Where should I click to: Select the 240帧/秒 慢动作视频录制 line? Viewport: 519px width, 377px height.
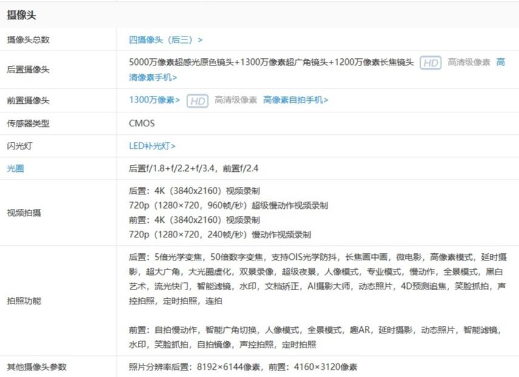click(220, 235)
